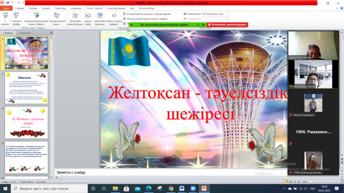Uncheck the third partly hidden ribbon checkbox
The width and height of the screenshot is (344, 193).
click(x=124, y=23)
